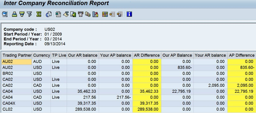This screenshot has width=256, height=113.
Task: Select the Our AP Balance column header
Action: [x=177, y=55]
